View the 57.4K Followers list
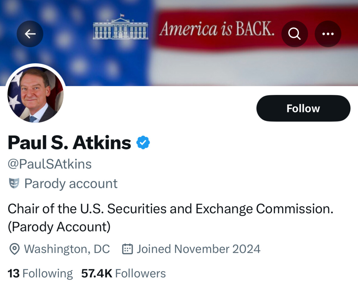The image size is (358, 291). click(x=124, y=273)
